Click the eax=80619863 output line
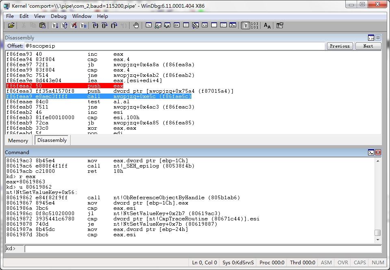Viewport: 390px width, 270px height. pyautogui.click(x=26, y=182)
